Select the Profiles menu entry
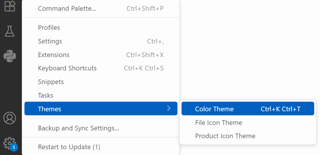Viewport: 320px width, 155px height. 49,28
